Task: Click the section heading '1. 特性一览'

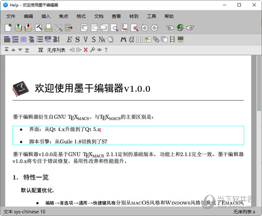Action: click(31, 177)
